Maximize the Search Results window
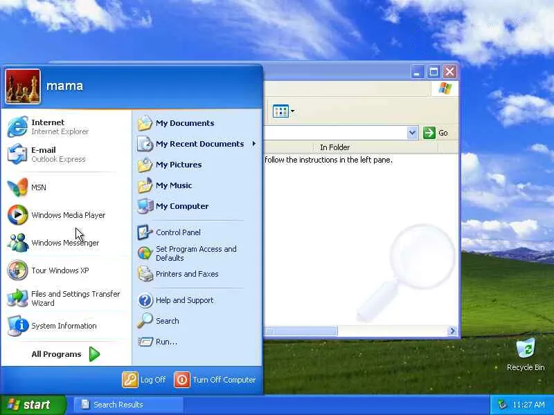 click(x=434, y=72)
